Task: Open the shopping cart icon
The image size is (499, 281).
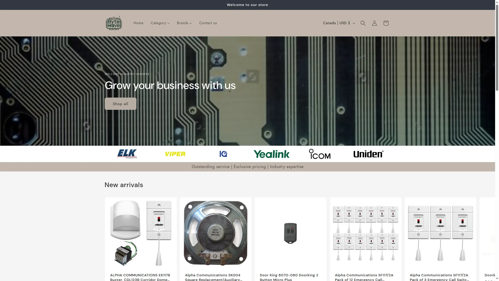Action: coord(386,23)
